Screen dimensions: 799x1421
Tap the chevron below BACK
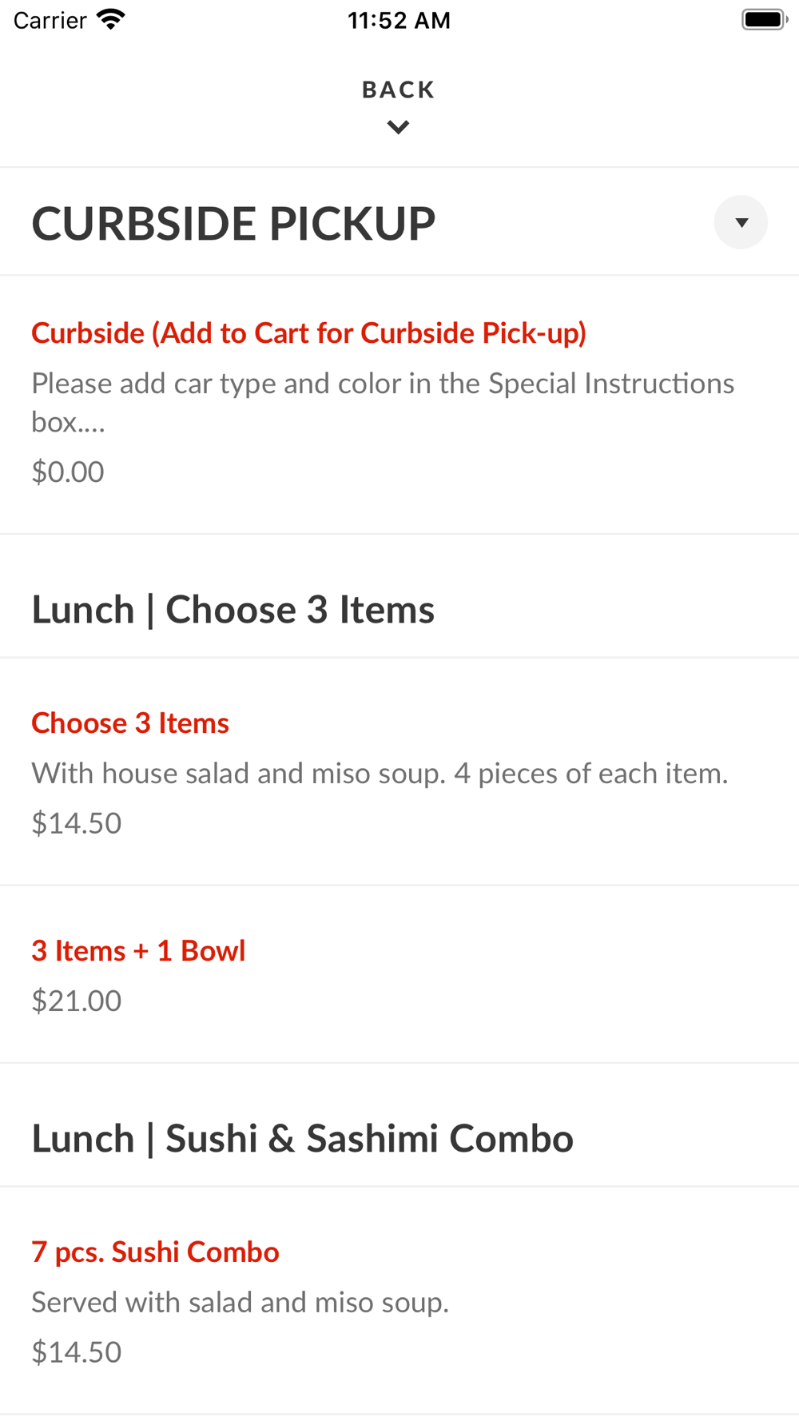tap(398, 127)
